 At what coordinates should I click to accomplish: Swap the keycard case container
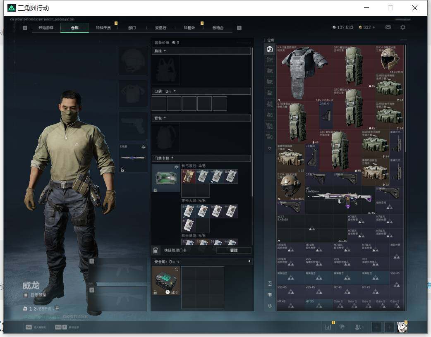coord(176,167)
